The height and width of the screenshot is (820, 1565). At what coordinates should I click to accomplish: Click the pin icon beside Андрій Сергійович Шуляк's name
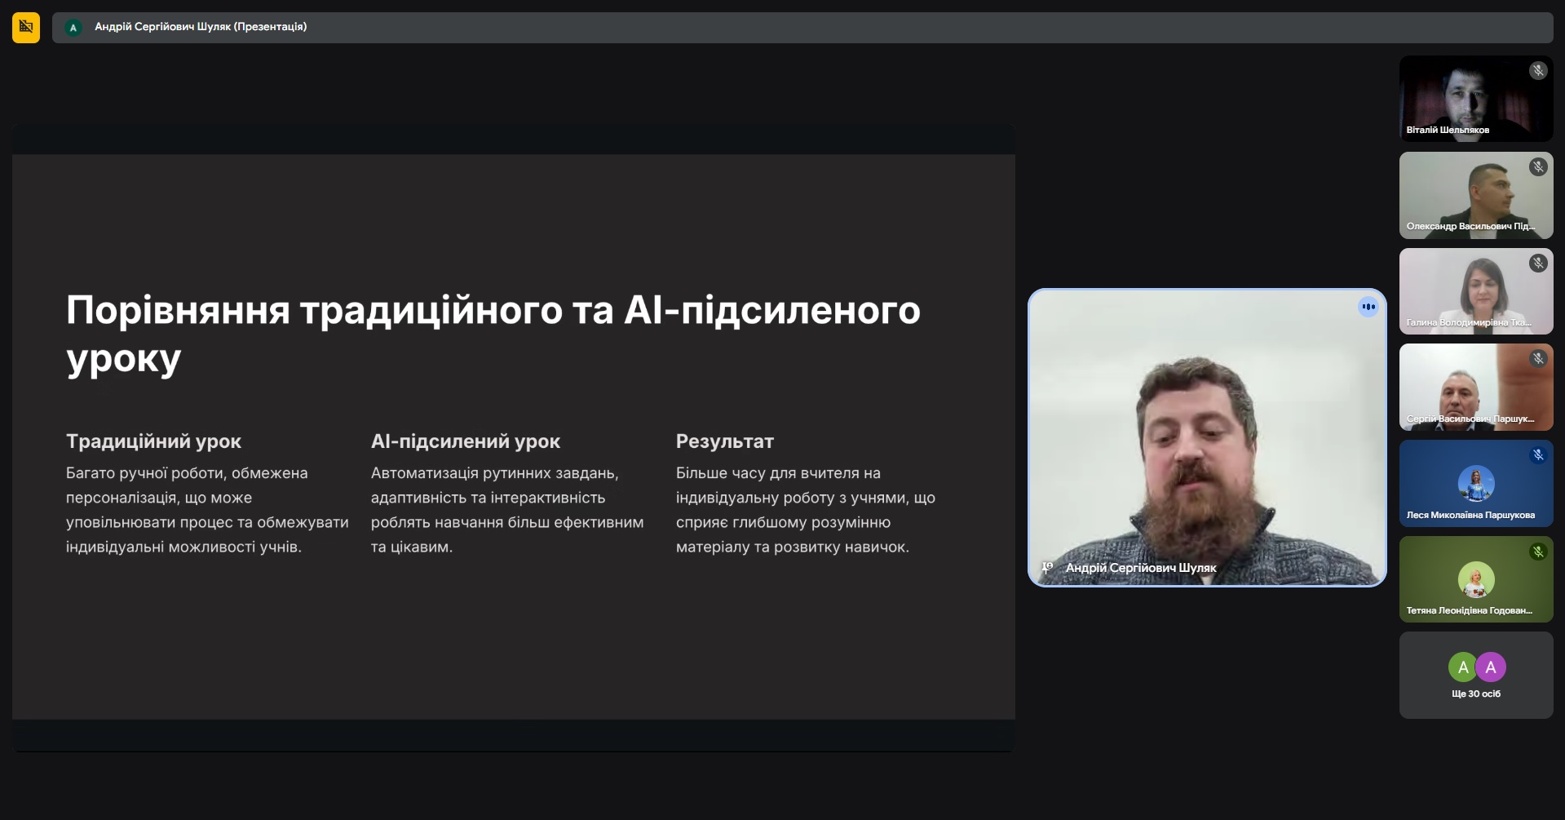point(1047,567)
